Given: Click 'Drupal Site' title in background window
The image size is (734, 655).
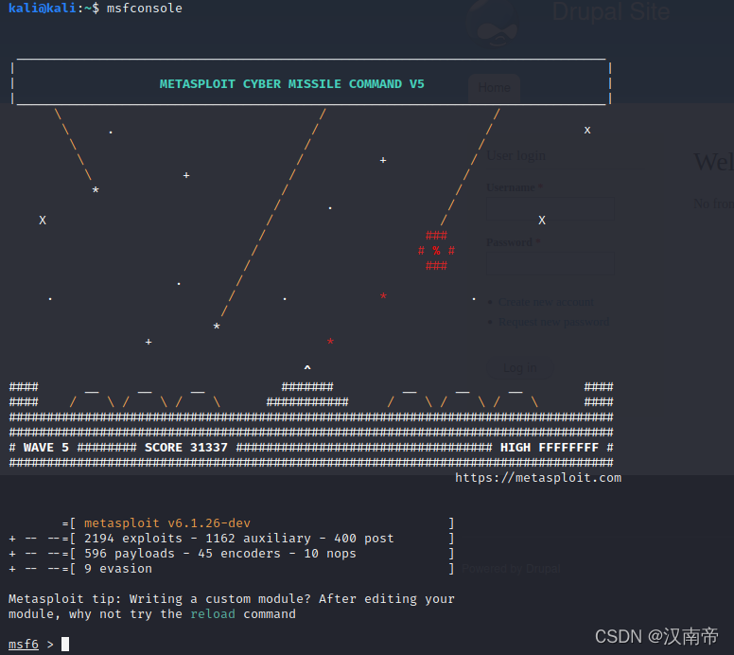Looking at the screenshot, I should (610, 11).
